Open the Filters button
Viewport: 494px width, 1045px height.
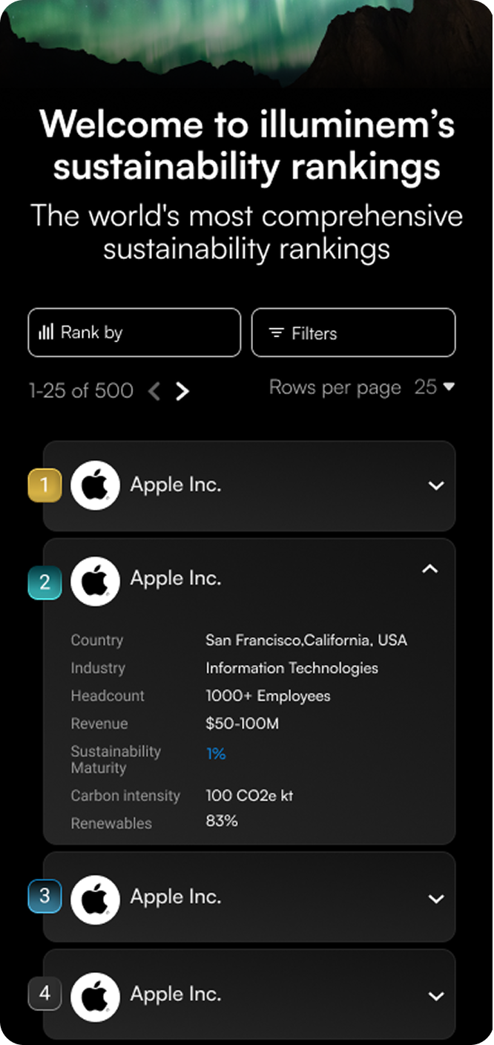(353, 332)
